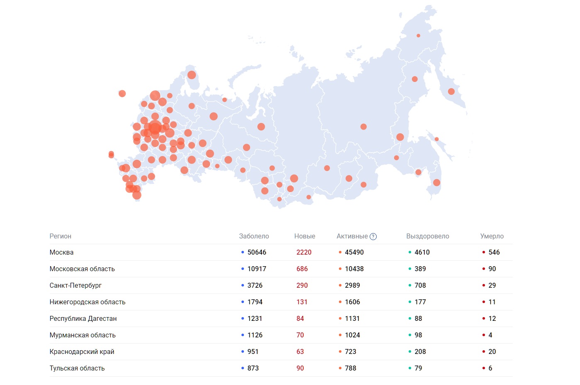Select the largest Moscow bubble on map
580x385 pixels.
tap(155, 128)
